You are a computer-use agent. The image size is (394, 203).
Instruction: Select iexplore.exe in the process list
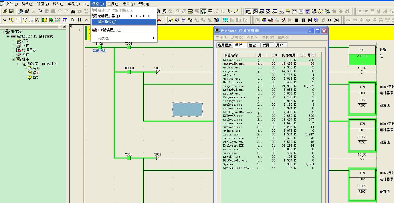pyautogui.click(x=233, y=86)
